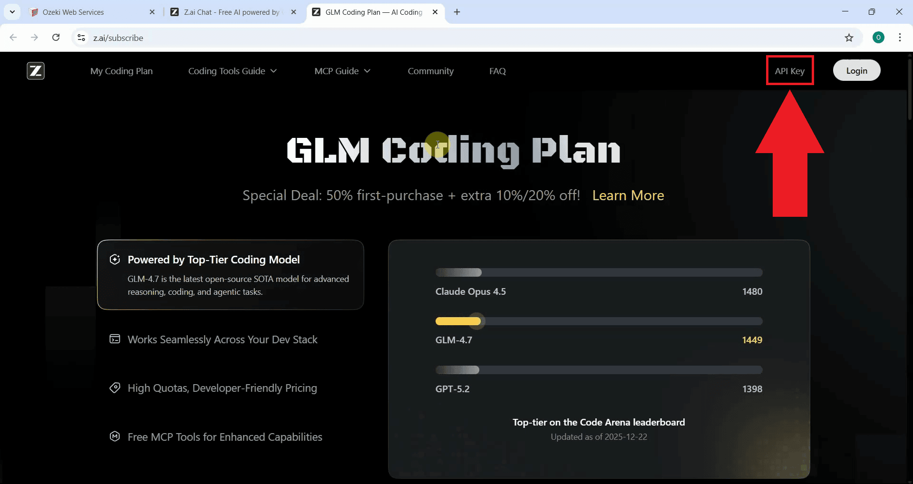
Task: Click the Free MCP Tools hexagon icon
Action: [x=114, y=436]
